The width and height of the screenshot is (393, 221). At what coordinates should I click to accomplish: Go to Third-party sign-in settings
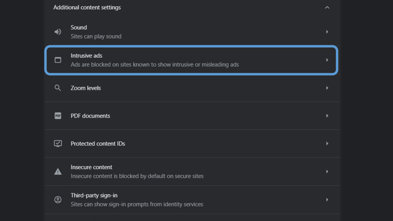(94, 196)
